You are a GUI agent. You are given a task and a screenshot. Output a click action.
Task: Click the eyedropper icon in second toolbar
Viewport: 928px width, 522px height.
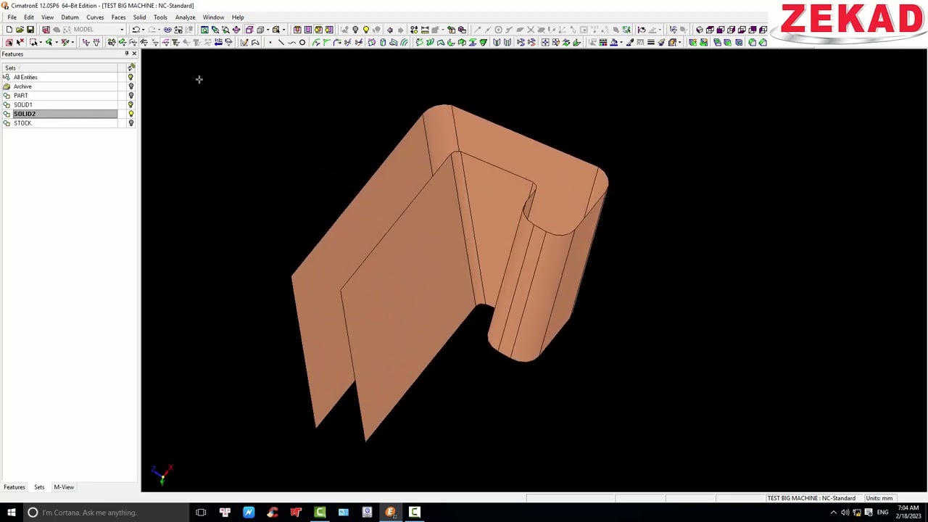(630, 42)
